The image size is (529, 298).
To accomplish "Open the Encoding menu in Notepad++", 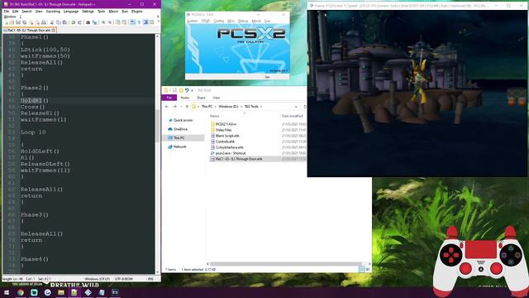I will 53,12.
